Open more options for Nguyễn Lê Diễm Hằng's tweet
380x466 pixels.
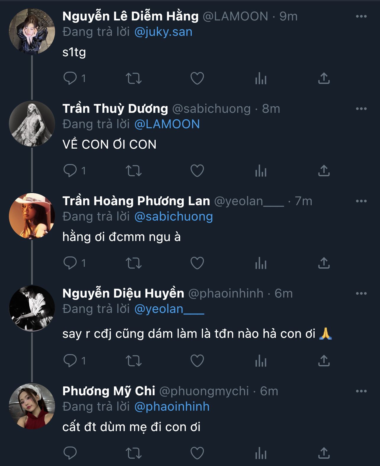click(361, 17)
